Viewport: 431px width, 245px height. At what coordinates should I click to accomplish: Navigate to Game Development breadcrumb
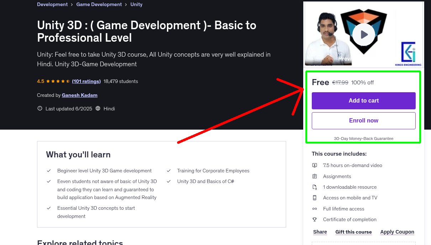pos(99,4)
